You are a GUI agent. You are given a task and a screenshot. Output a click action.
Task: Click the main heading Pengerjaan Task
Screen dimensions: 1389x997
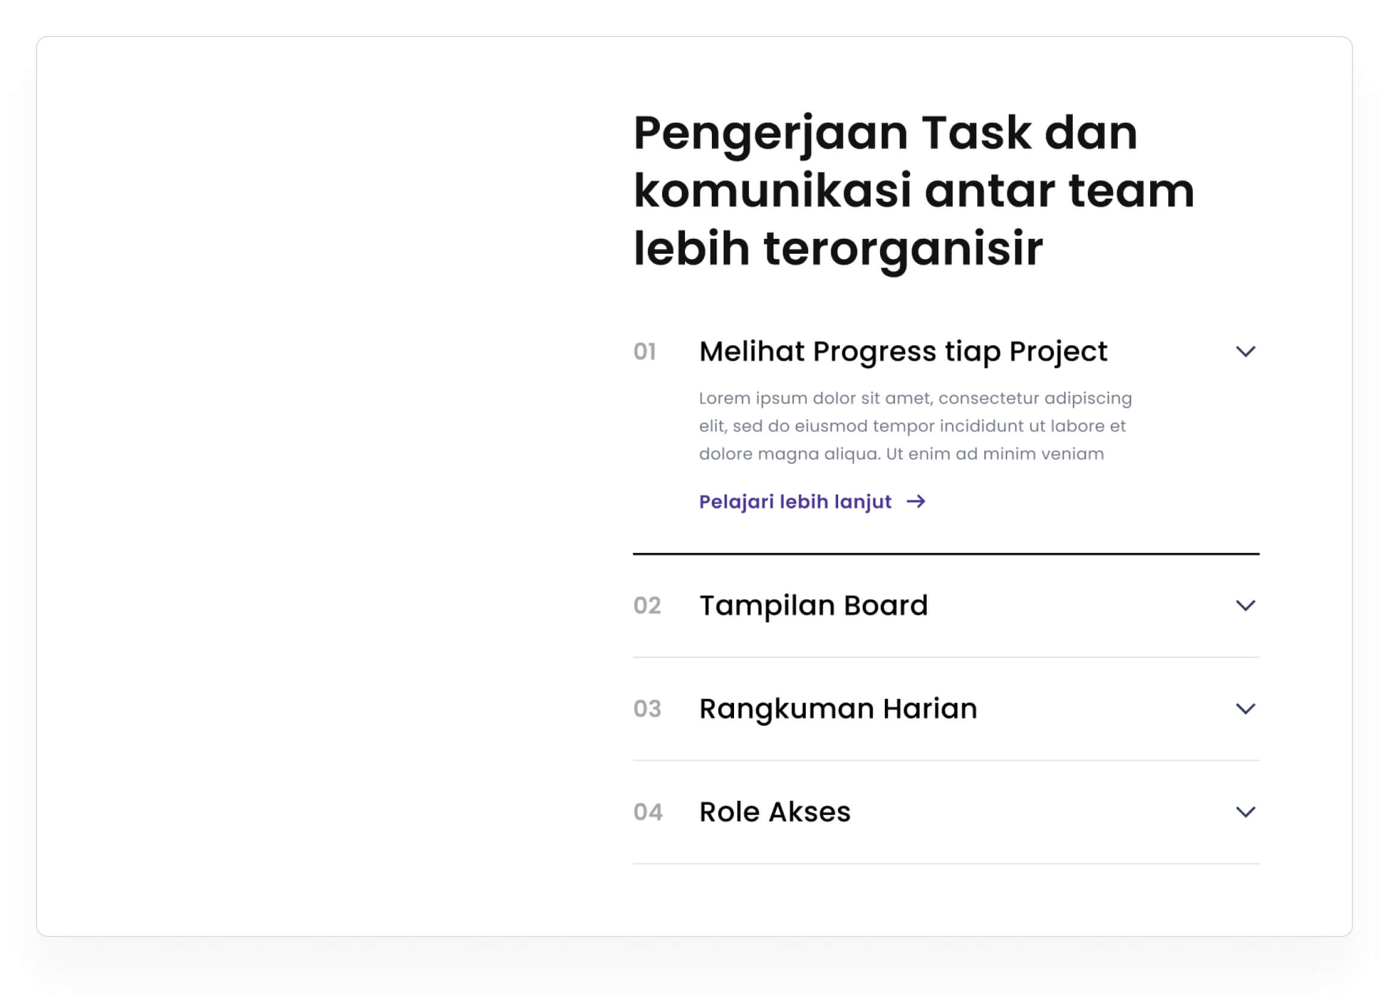pyautogui.click(x=912, y=190)
